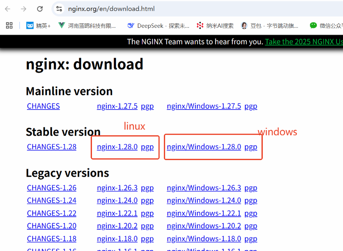
Task: Open the 河南蓝鸥科技有限 bookmark
Action: click(87, 26)
